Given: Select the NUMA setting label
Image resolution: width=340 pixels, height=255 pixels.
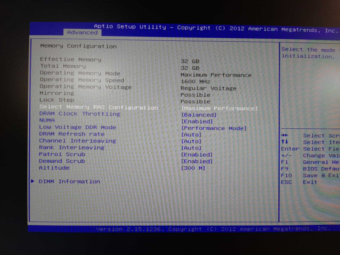Looking at the screenshot, I should pyautogui.click(x=47, y=120).
